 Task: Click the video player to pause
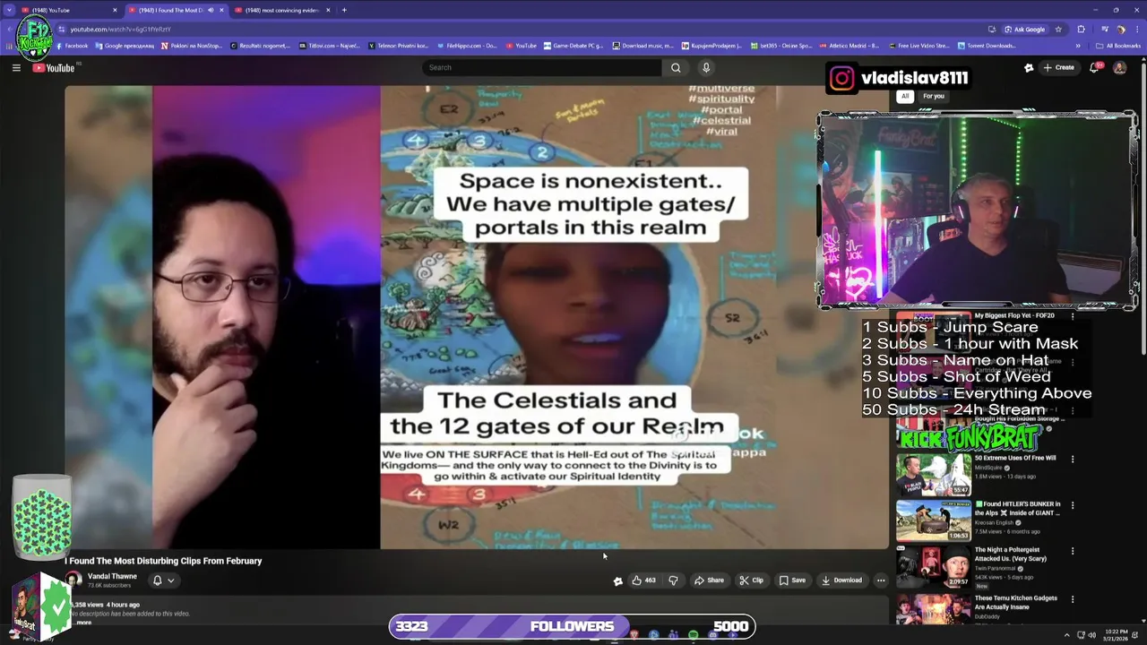tap(477, 317)
